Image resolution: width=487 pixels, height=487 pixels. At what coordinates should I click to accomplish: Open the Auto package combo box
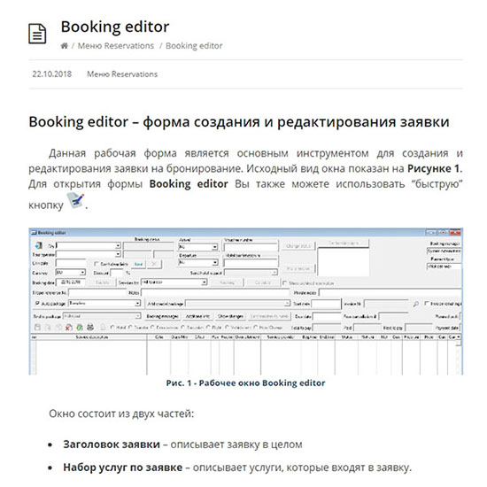click(x=137, y=303)
